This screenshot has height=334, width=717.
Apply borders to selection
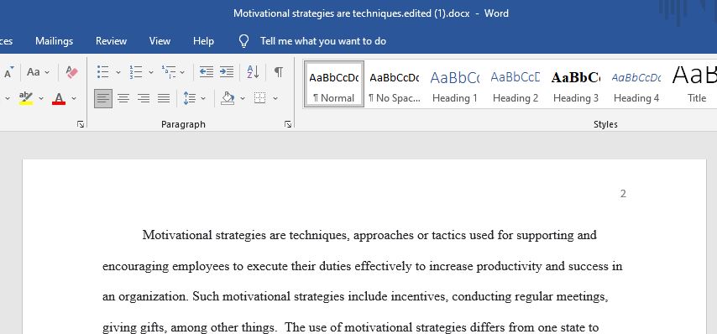click(260, 98)
